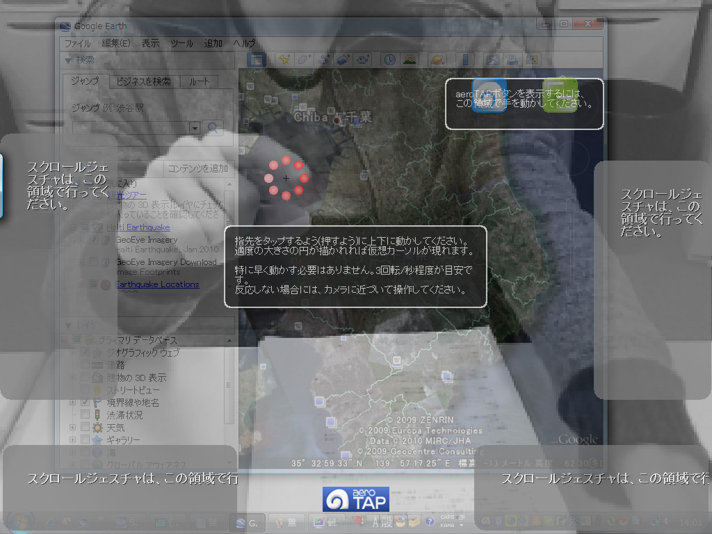
Task: Click the print icon on the toolbar
Action: coord(512,60)
